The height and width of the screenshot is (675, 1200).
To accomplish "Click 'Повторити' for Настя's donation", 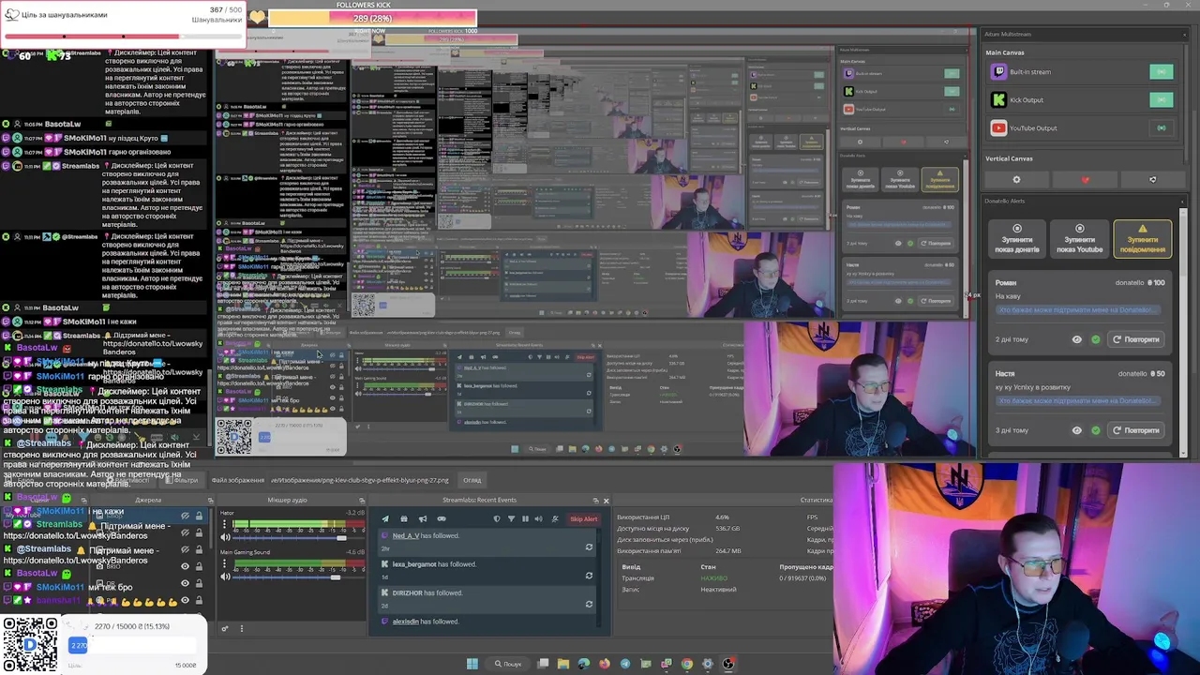I will pyautogui.click(x=1136, y=430).
